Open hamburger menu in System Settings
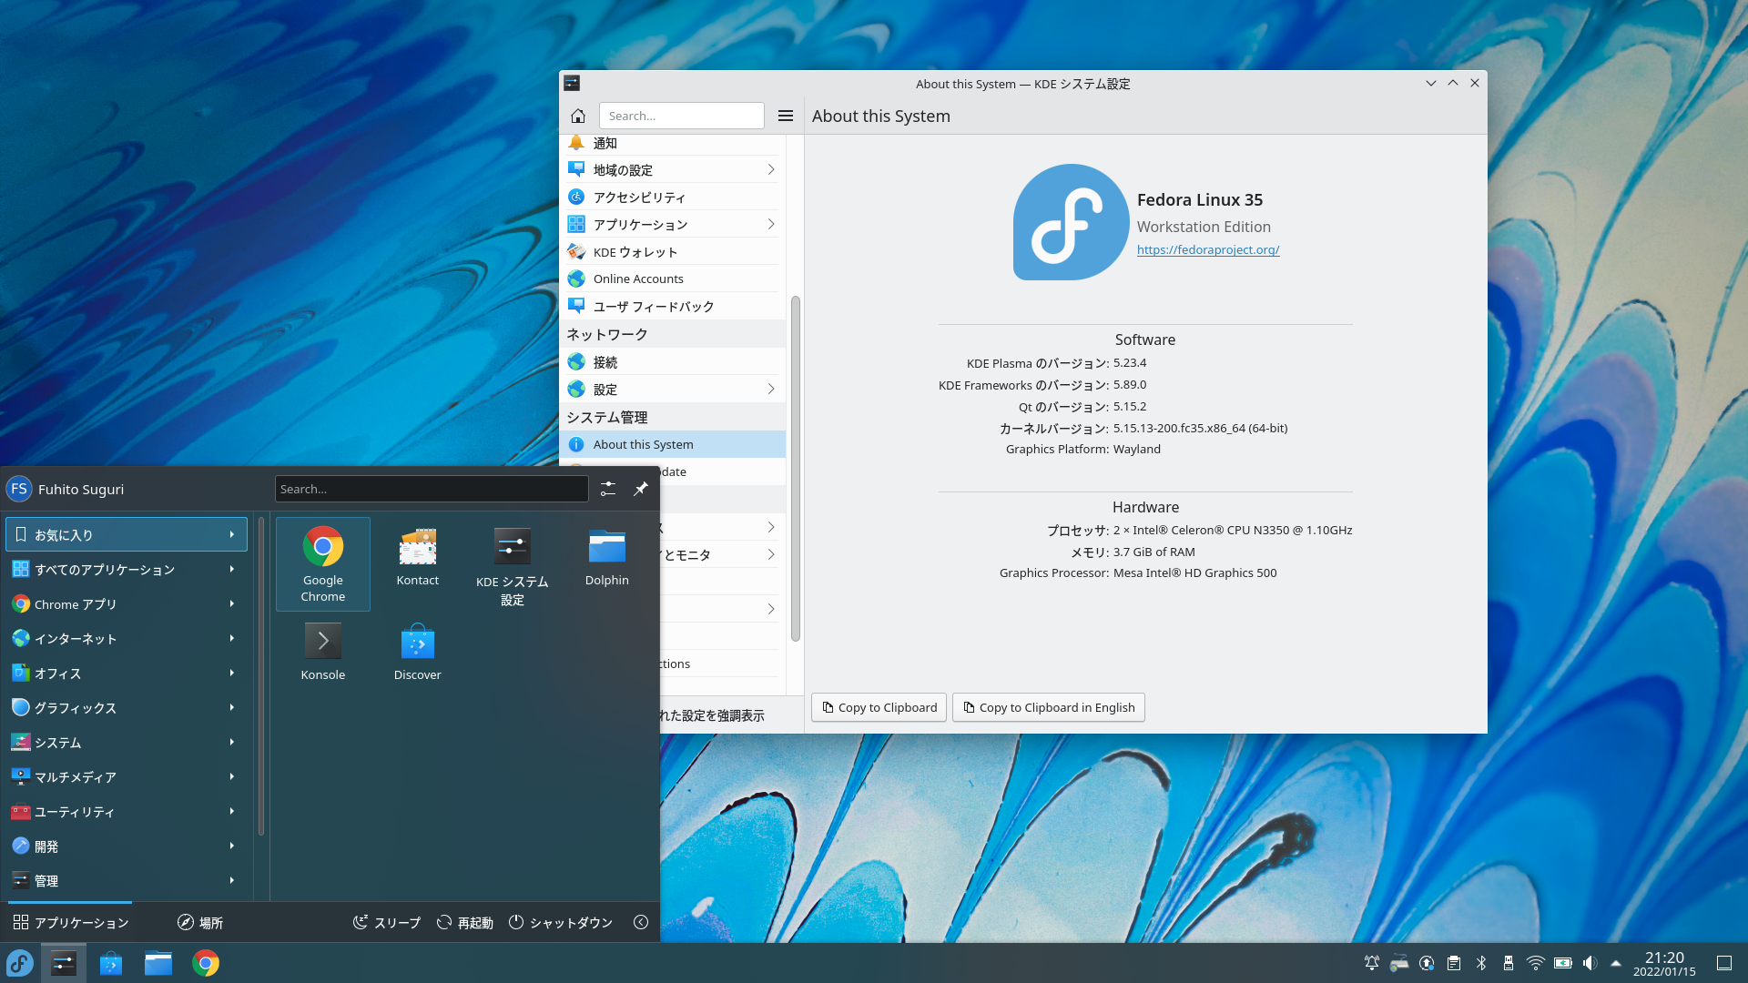This screenshot has width=1748, height=983. coord(786,116)
